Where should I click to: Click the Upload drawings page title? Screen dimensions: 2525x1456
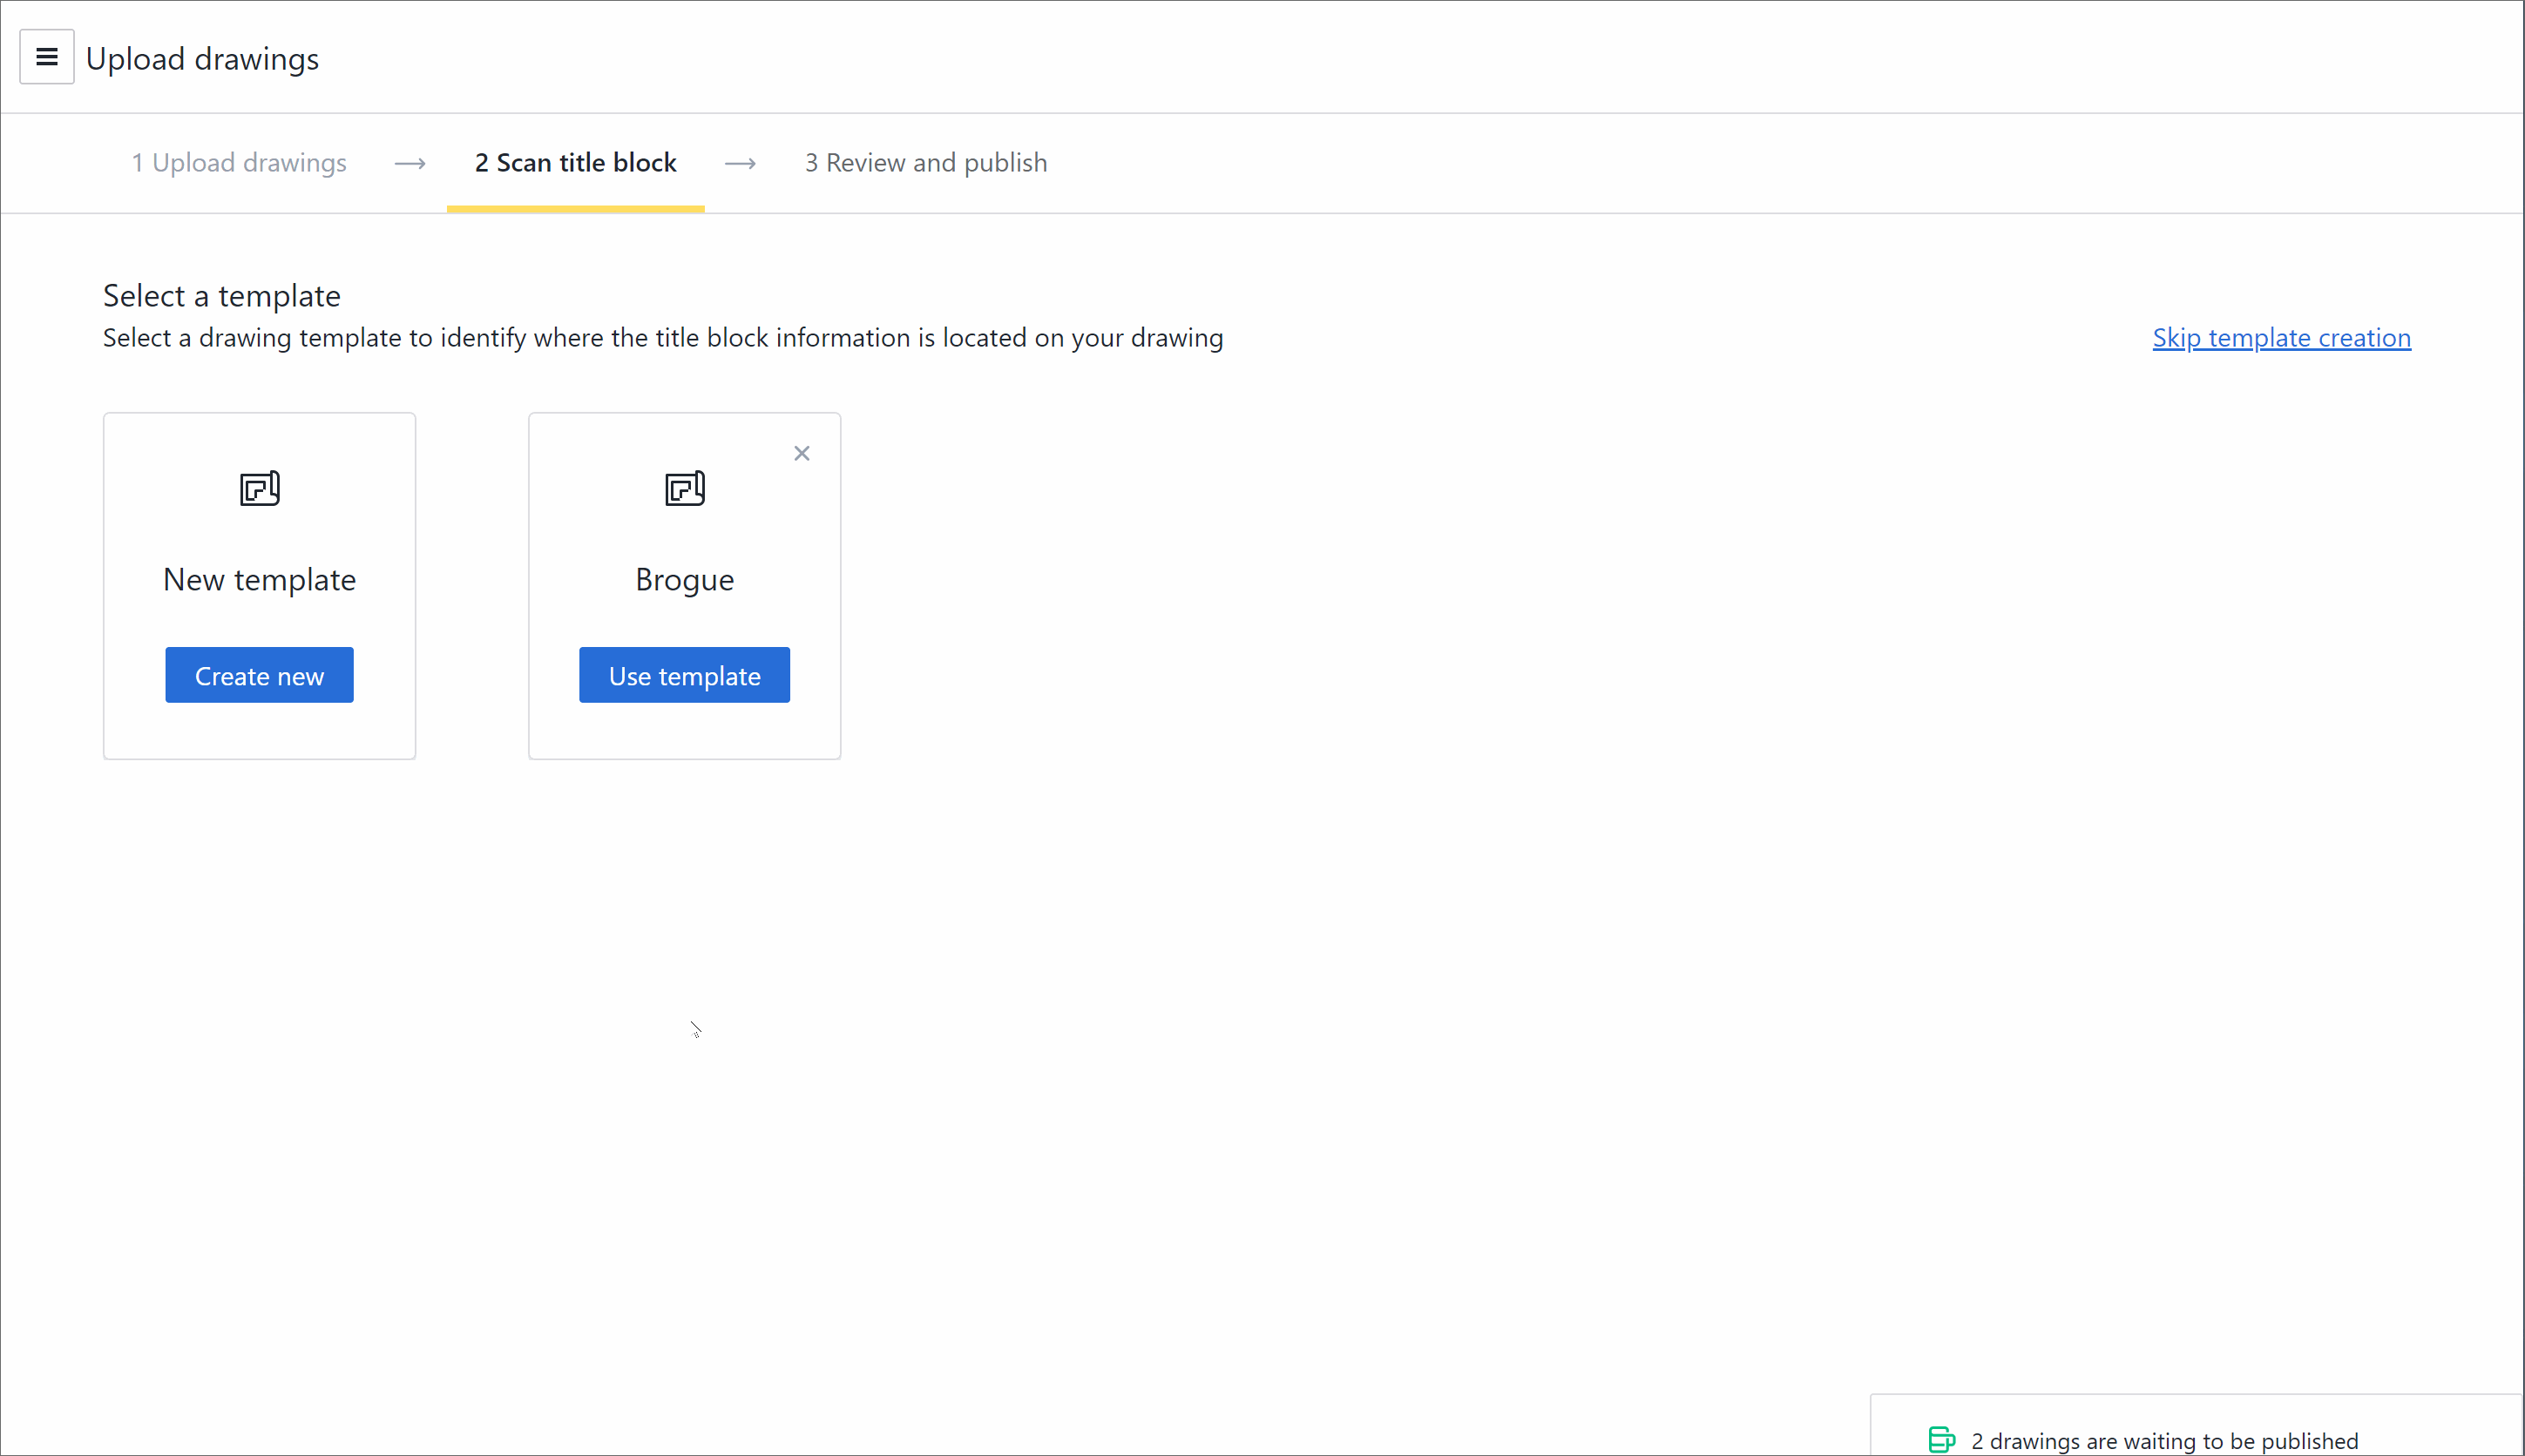coord(202,59)
